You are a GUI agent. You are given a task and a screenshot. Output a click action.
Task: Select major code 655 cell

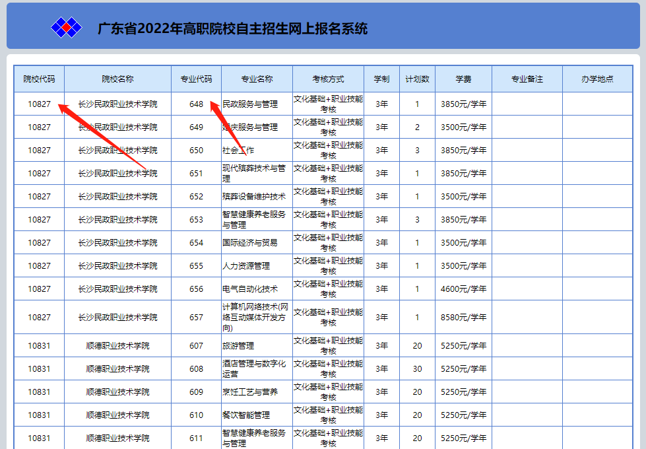(196, 265)
